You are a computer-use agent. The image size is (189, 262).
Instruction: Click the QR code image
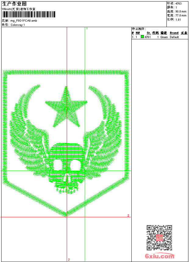point(159,238)
